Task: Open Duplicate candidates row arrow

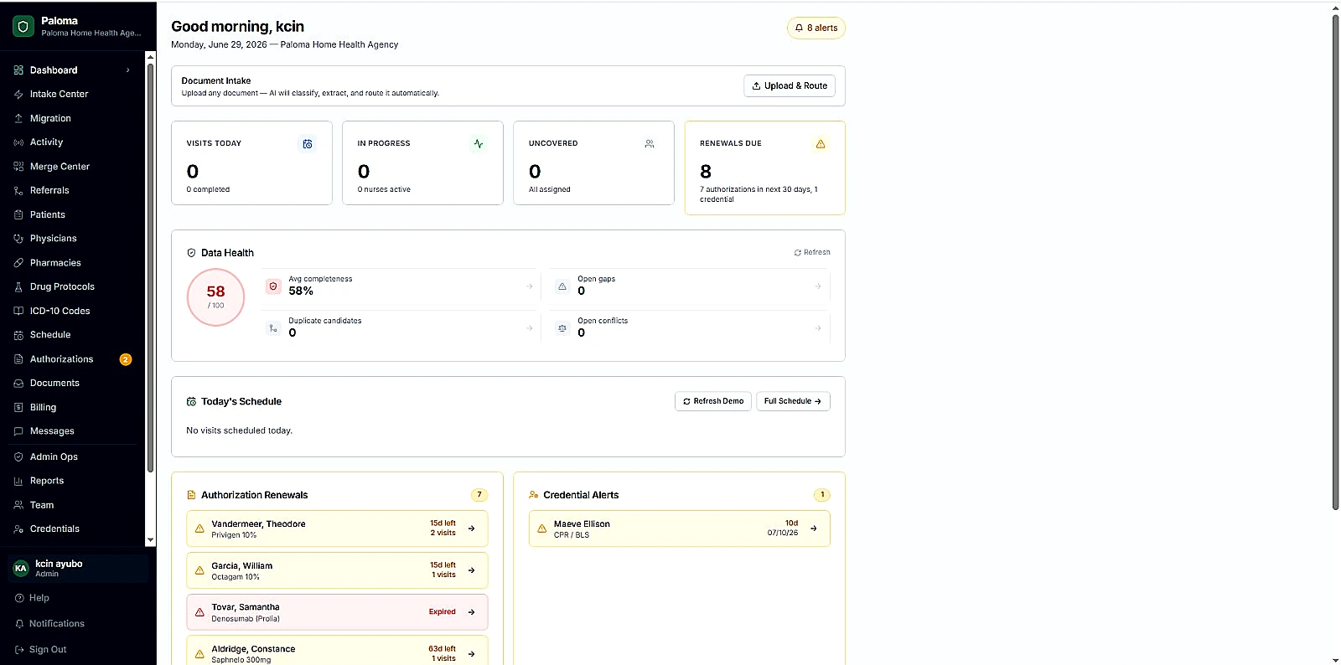Action: 530,328
